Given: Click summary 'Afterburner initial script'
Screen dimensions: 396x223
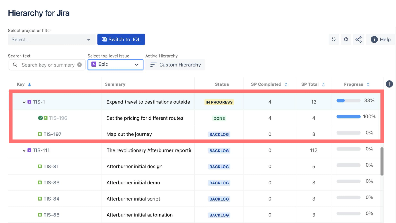Looking at the screenshot, I should click(x=133, y=199).
